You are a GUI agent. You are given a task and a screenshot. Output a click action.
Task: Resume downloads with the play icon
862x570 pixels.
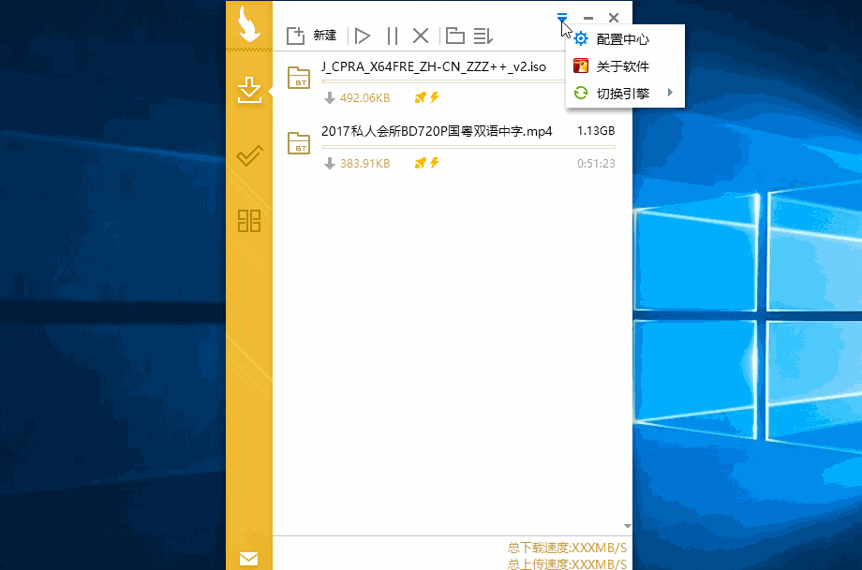click(363, 36)
